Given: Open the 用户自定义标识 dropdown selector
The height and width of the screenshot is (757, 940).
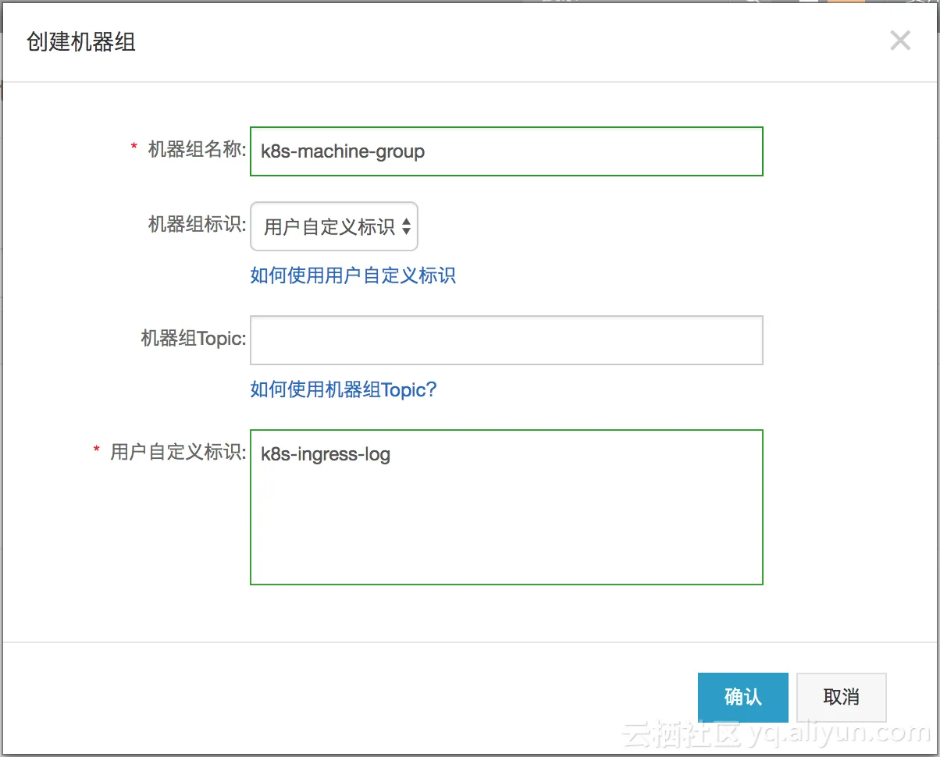Looking at the screenshot, I should pos(333,227).
